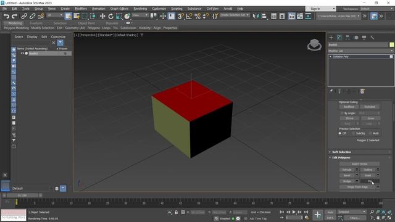This screenshot has width=395, height=222.
Task: Open the Graph Editors menu
Action: 119,9
